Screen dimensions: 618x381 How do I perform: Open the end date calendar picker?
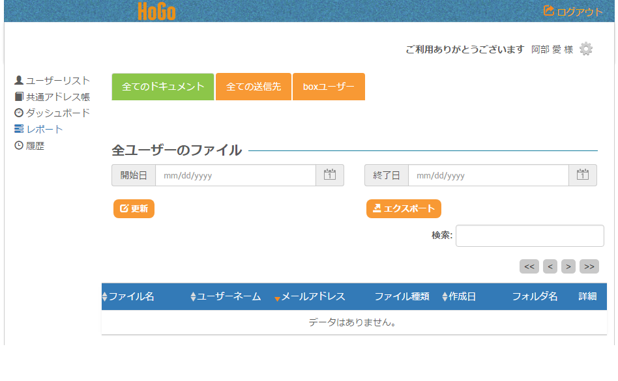(x=583, y=175)
